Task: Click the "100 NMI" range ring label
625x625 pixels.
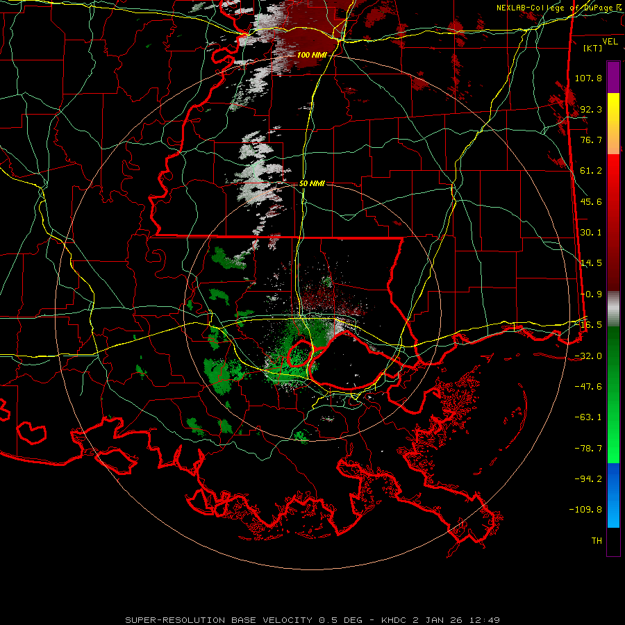Action: pyautogui.click(x=311, y=55)
